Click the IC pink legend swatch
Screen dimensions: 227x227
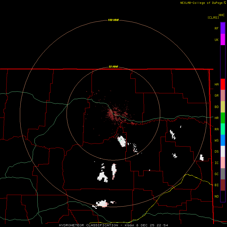(223, 163)
